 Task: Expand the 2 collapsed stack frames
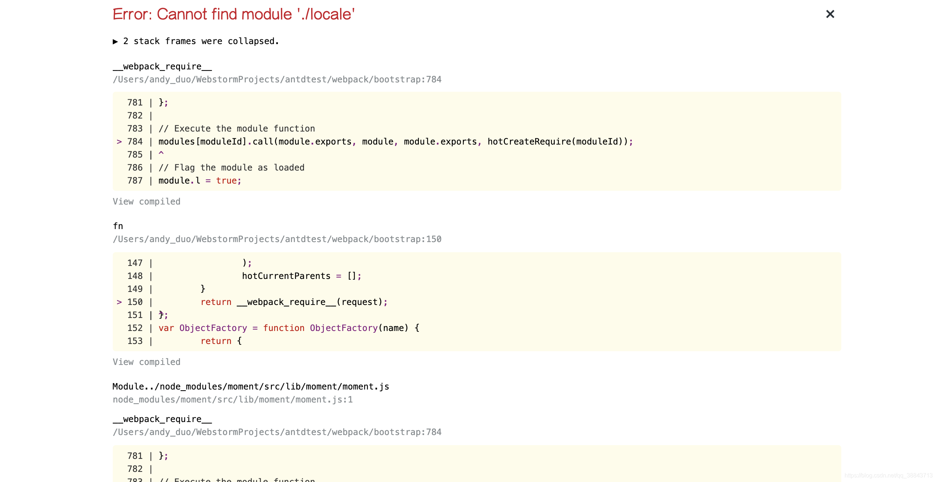196,41
